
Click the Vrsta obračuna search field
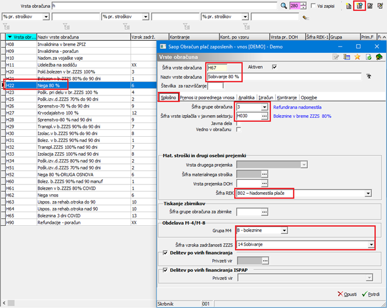coord(164,6)
